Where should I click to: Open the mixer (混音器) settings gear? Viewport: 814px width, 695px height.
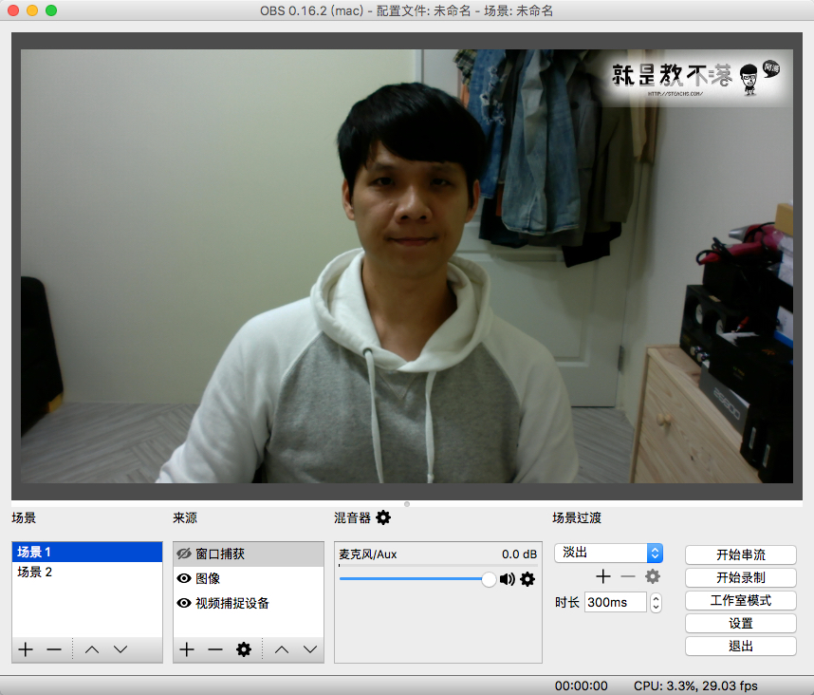[383, 517]
